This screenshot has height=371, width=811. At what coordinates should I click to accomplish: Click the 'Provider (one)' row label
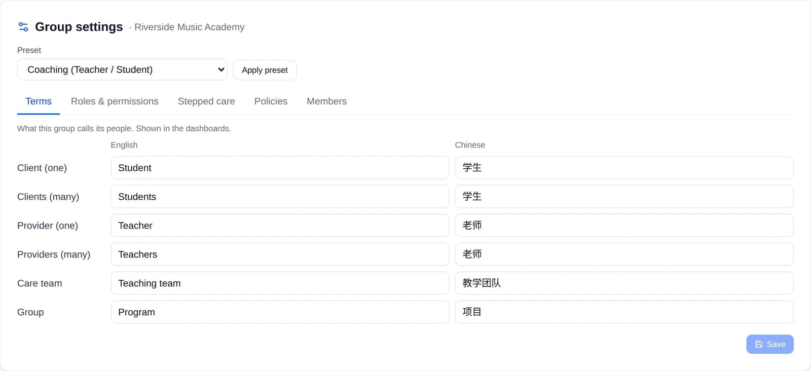48,226
